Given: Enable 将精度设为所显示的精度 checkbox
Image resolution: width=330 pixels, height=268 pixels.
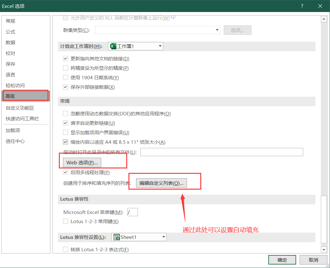Looking at the screenshot, I should coord(65,68).
